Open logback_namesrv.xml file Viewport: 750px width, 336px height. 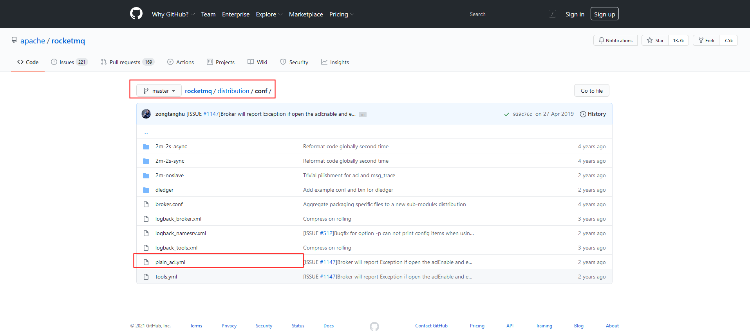181,233
